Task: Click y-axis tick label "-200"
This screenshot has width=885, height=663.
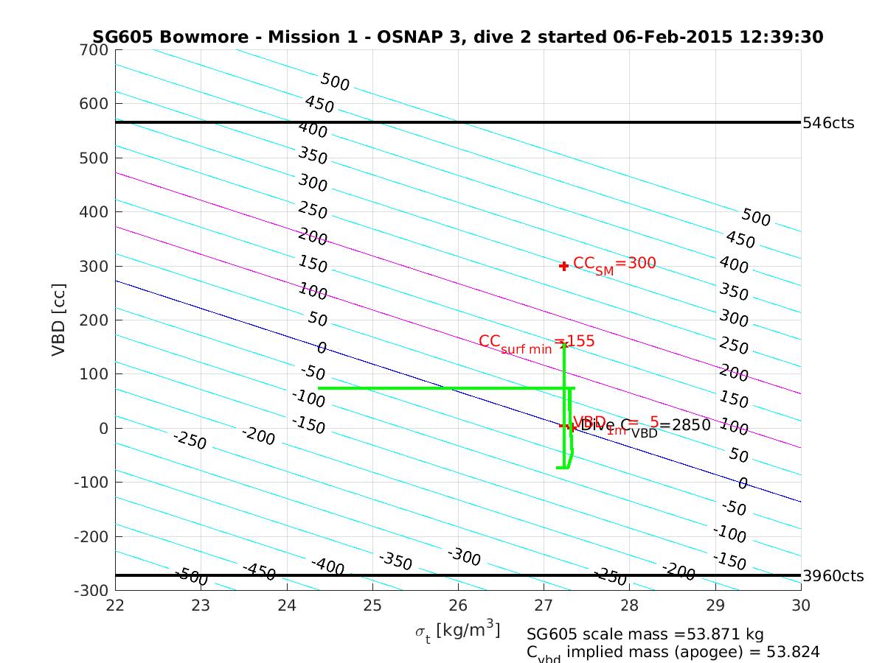Action: pos(92,536)
